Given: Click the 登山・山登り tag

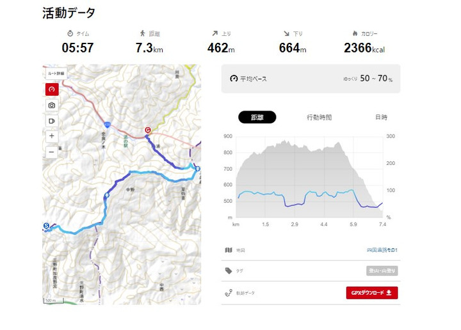Looking at the screenshot, I should 382,271.
